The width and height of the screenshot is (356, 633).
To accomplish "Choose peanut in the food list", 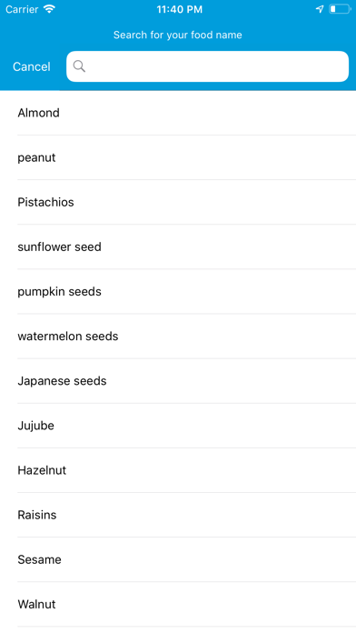I will [x=178, y=157].
